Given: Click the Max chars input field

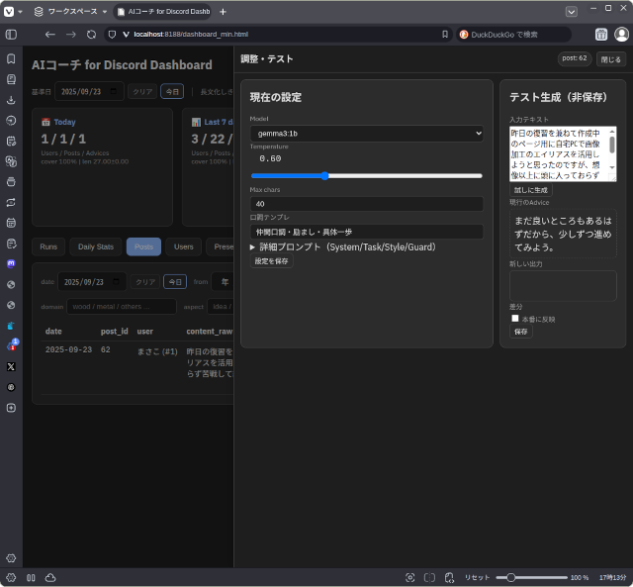Looking at the screenshot, I should click(366, 203).
